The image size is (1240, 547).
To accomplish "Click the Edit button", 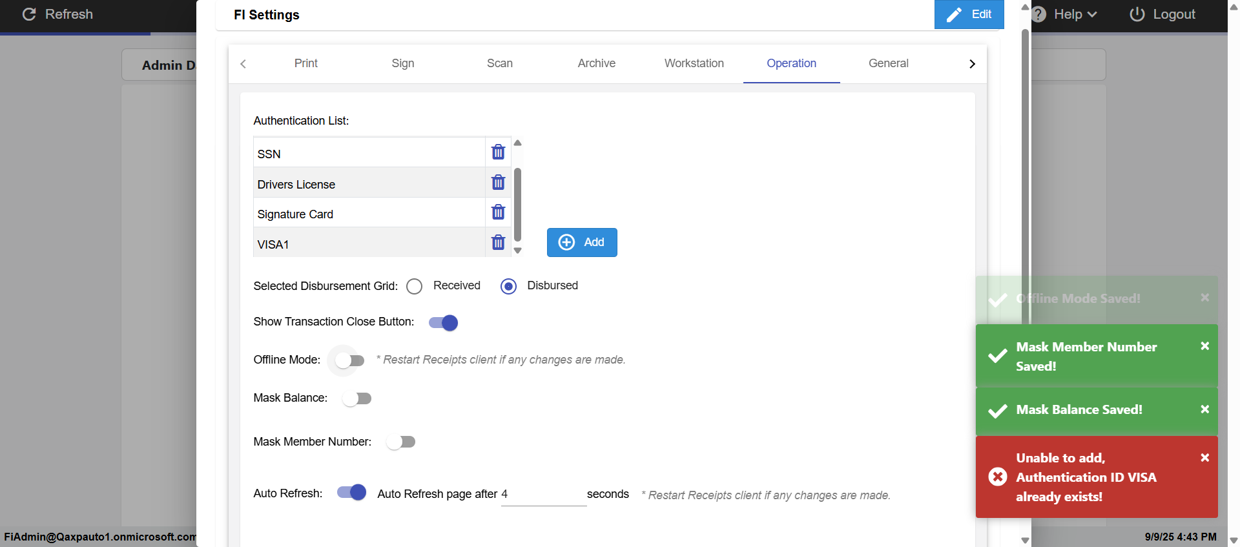I will (969, 14).
